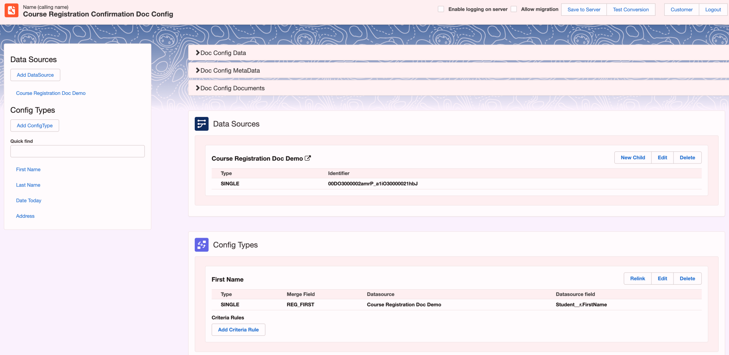Enable logging on server

[x=441, y=9]
